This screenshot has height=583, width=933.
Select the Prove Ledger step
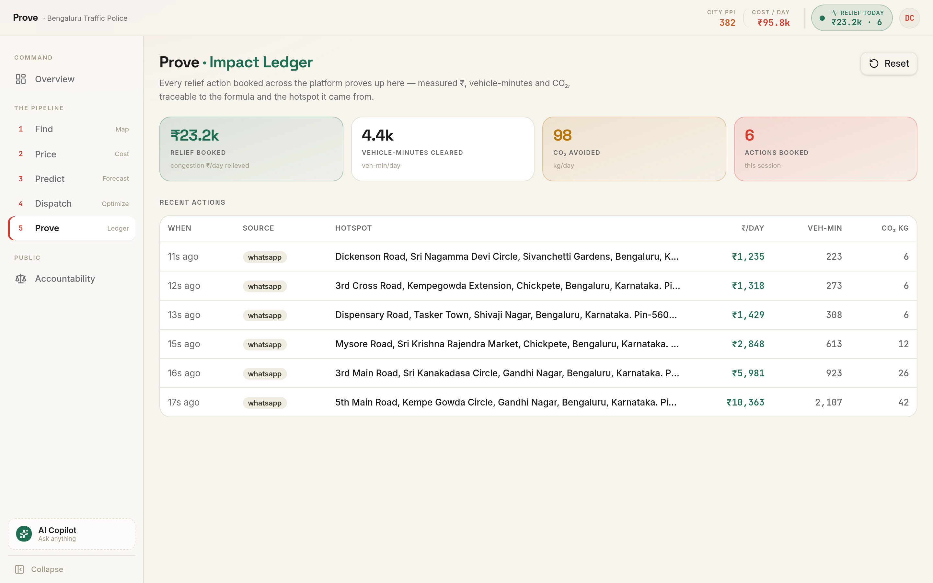click(72, 228)
